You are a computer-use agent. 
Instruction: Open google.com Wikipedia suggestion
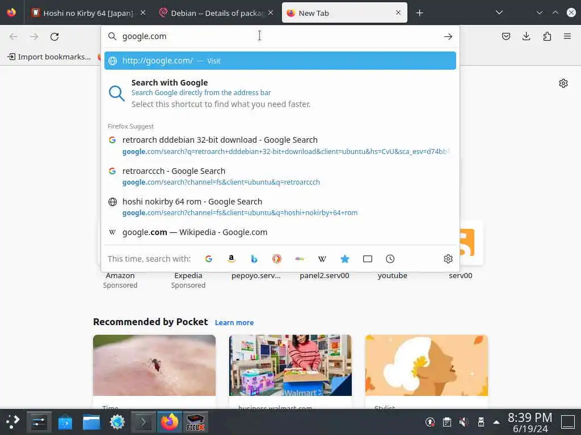pos(280,232)
